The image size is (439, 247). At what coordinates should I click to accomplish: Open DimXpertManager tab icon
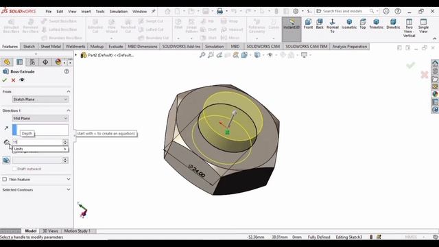coord(45,62)
